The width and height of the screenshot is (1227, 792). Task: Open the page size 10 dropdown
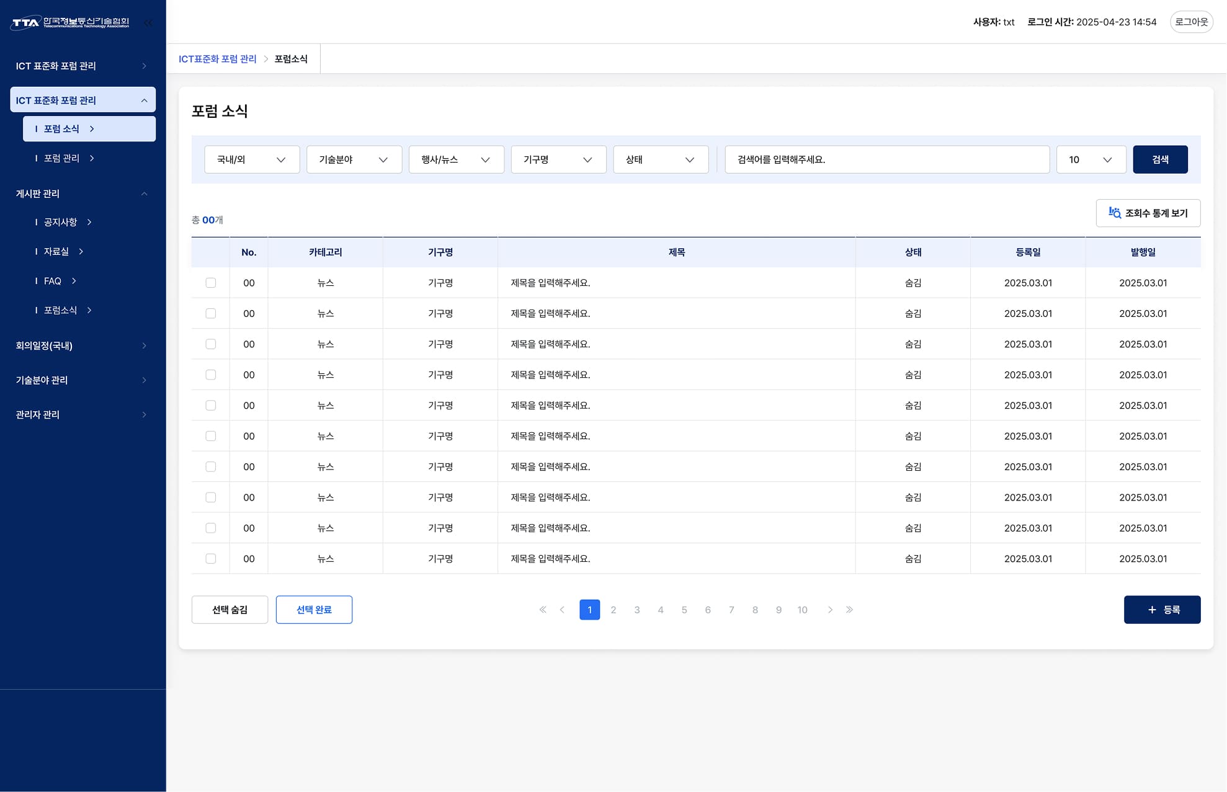(x=1091, y=159)
